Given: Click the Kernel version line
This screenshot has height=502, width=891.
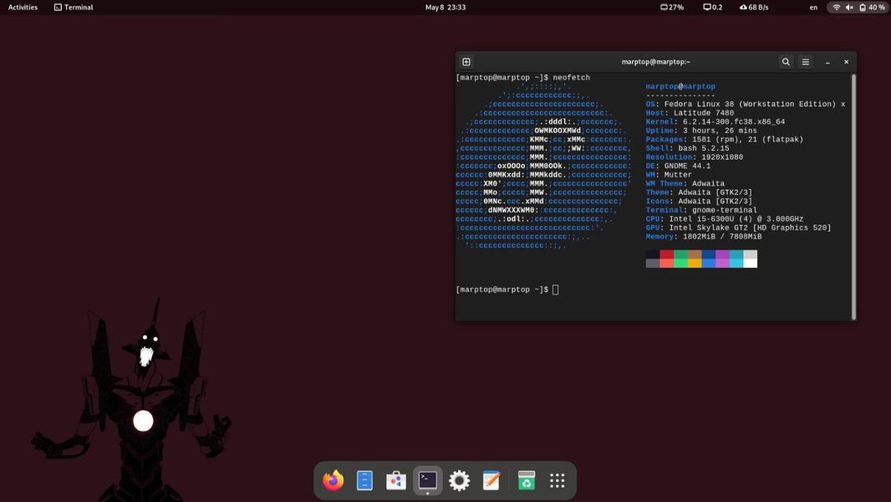Looking at the screenshot, I should tap(715, 121).
